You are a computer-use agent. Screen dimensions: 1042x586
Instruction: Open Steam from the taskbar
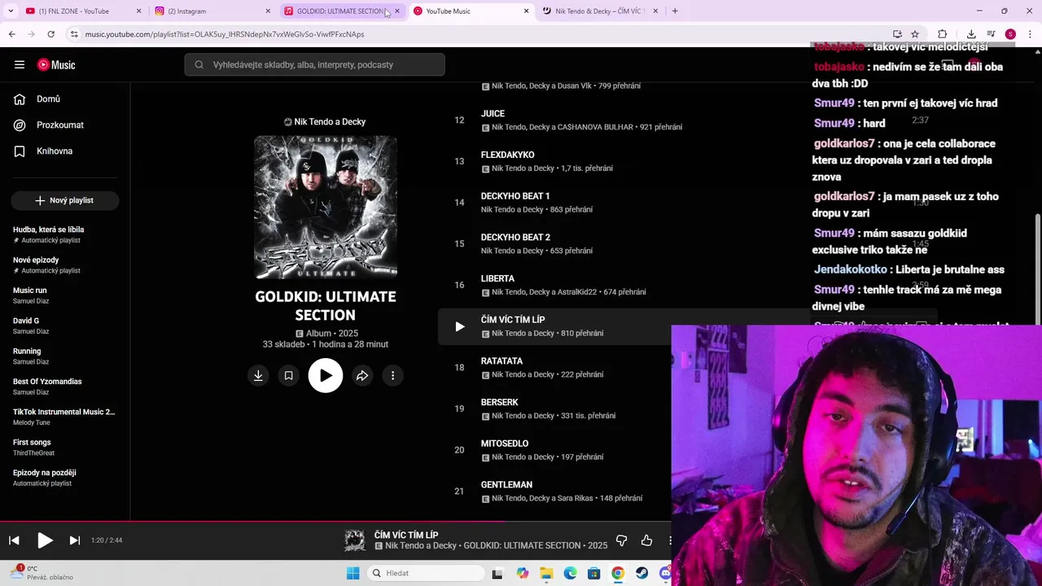pyautogui.click(x=641, y=573)
